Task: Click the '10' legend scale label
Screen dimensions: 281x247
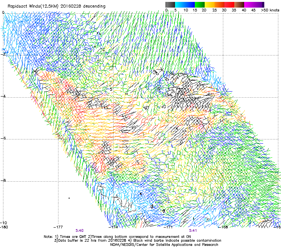Action: [186, 10]
